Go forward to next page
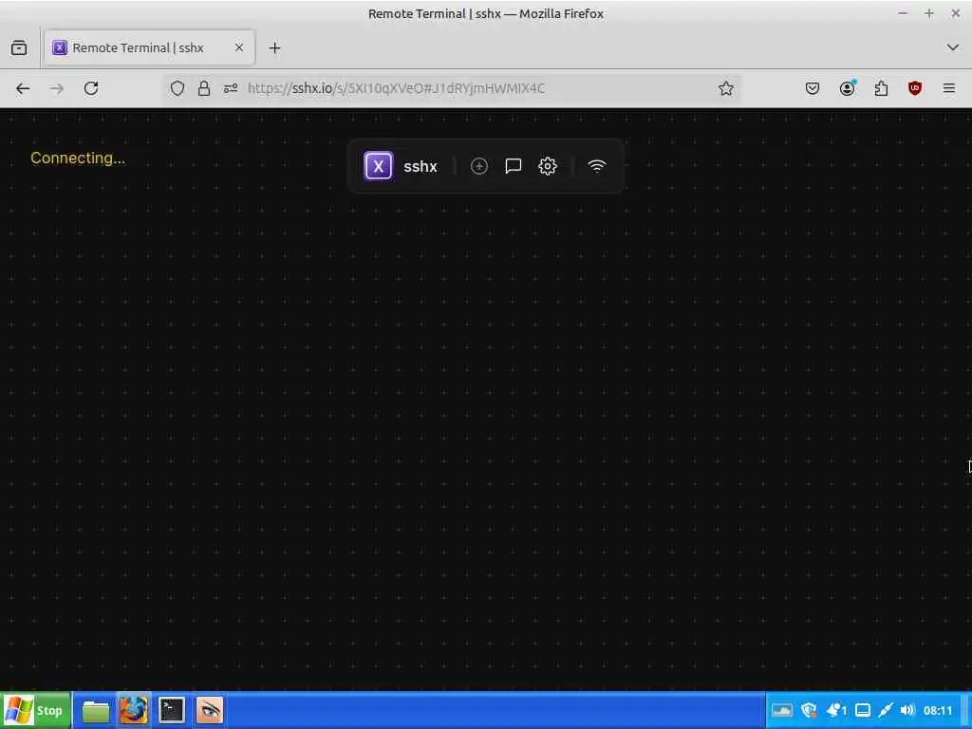 click(x=56, y=88)
